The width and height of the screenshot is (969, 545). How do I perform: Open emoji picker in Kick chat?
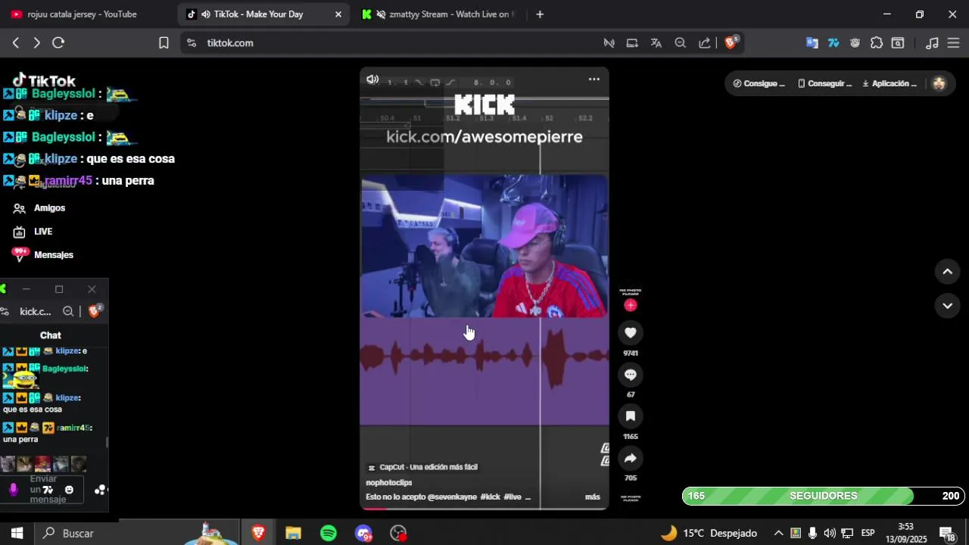[69, 490]
